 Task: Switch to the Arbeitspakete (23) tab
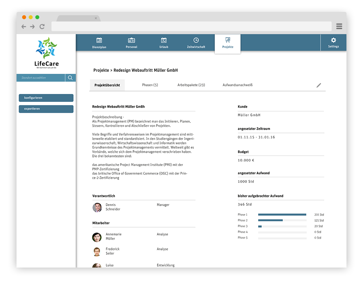pos(191,85)
